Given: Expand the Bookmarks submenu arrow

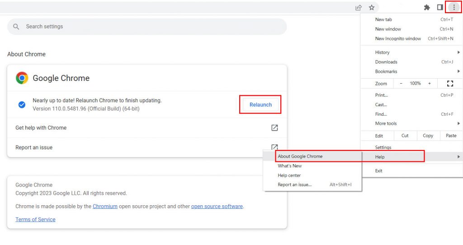Looking at the screenshot, I should [x=458, y=71].
